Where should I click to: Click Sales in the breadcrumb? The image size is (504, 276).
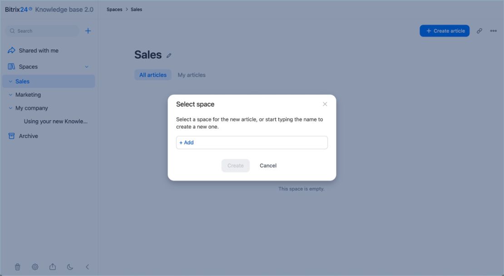click(136, 10)
